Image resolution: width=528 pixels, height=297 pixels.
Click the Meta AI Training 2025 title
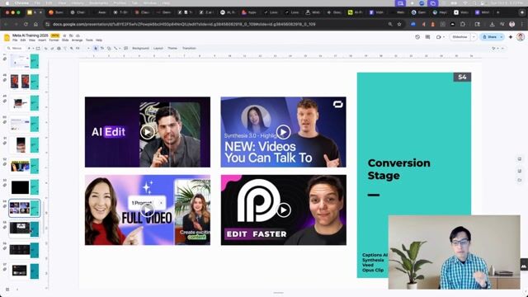click(31, 35)
